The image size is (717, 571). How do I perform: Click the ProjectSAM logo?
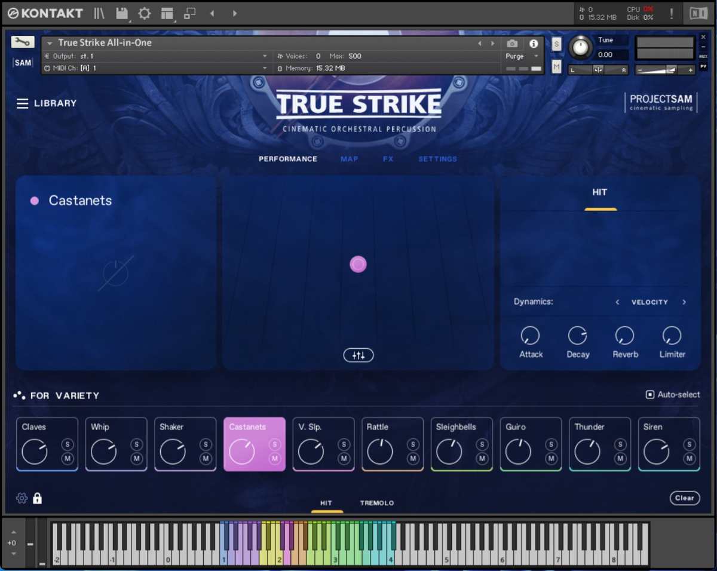point(661,102)
